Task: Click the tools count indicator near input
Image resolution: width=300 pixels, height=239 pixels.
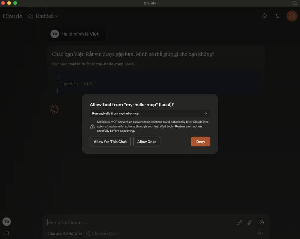Action: tap(261, 233)
